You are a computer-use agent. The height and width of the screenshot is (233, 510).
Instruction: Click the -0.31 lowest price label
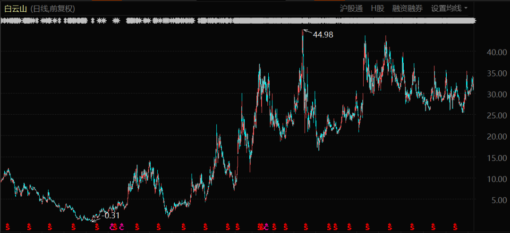pyautogui.click(x=111, y=216)
